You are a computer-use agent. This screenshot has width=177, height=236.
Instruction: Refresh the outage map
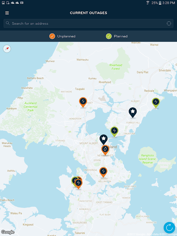coord(169,227)
